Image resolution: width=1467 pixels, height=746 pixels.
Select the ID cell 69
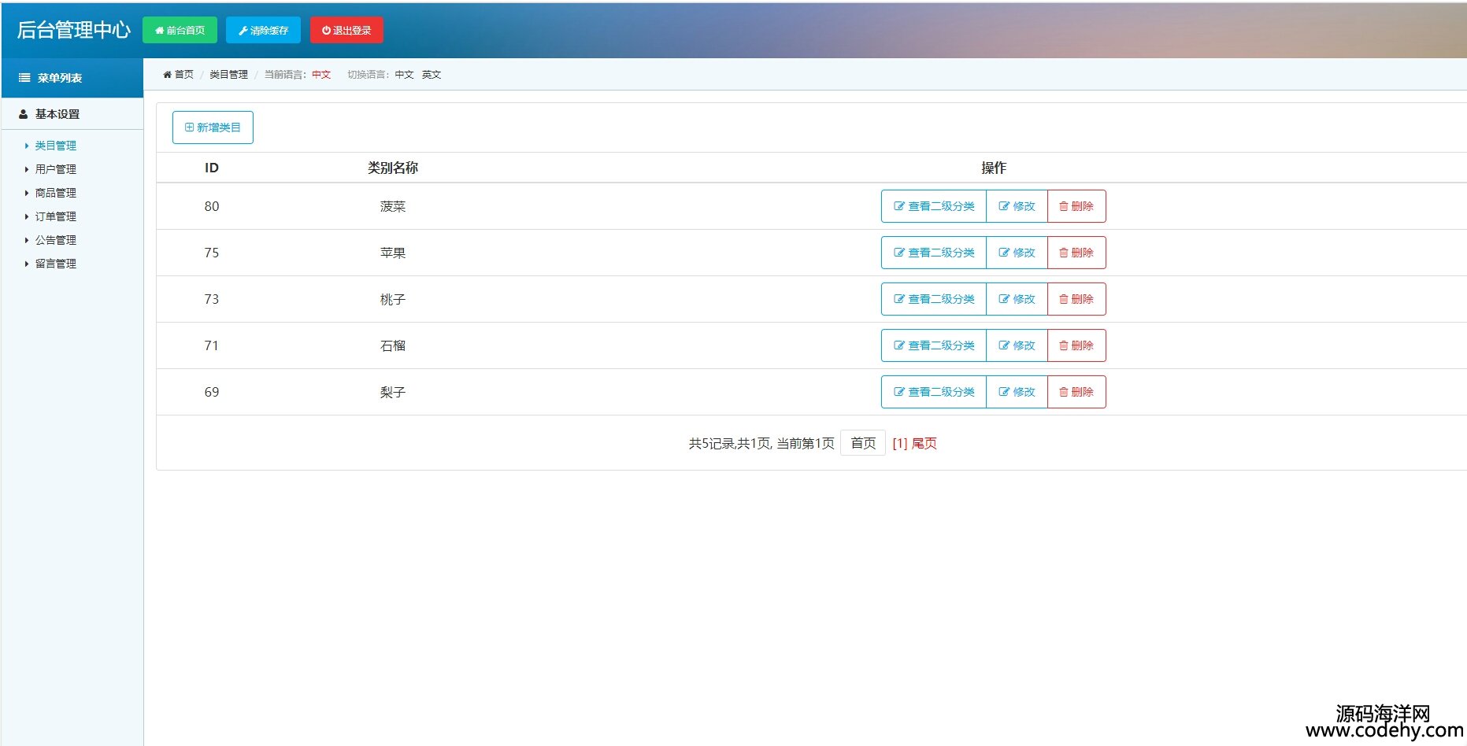click(212, 392)
